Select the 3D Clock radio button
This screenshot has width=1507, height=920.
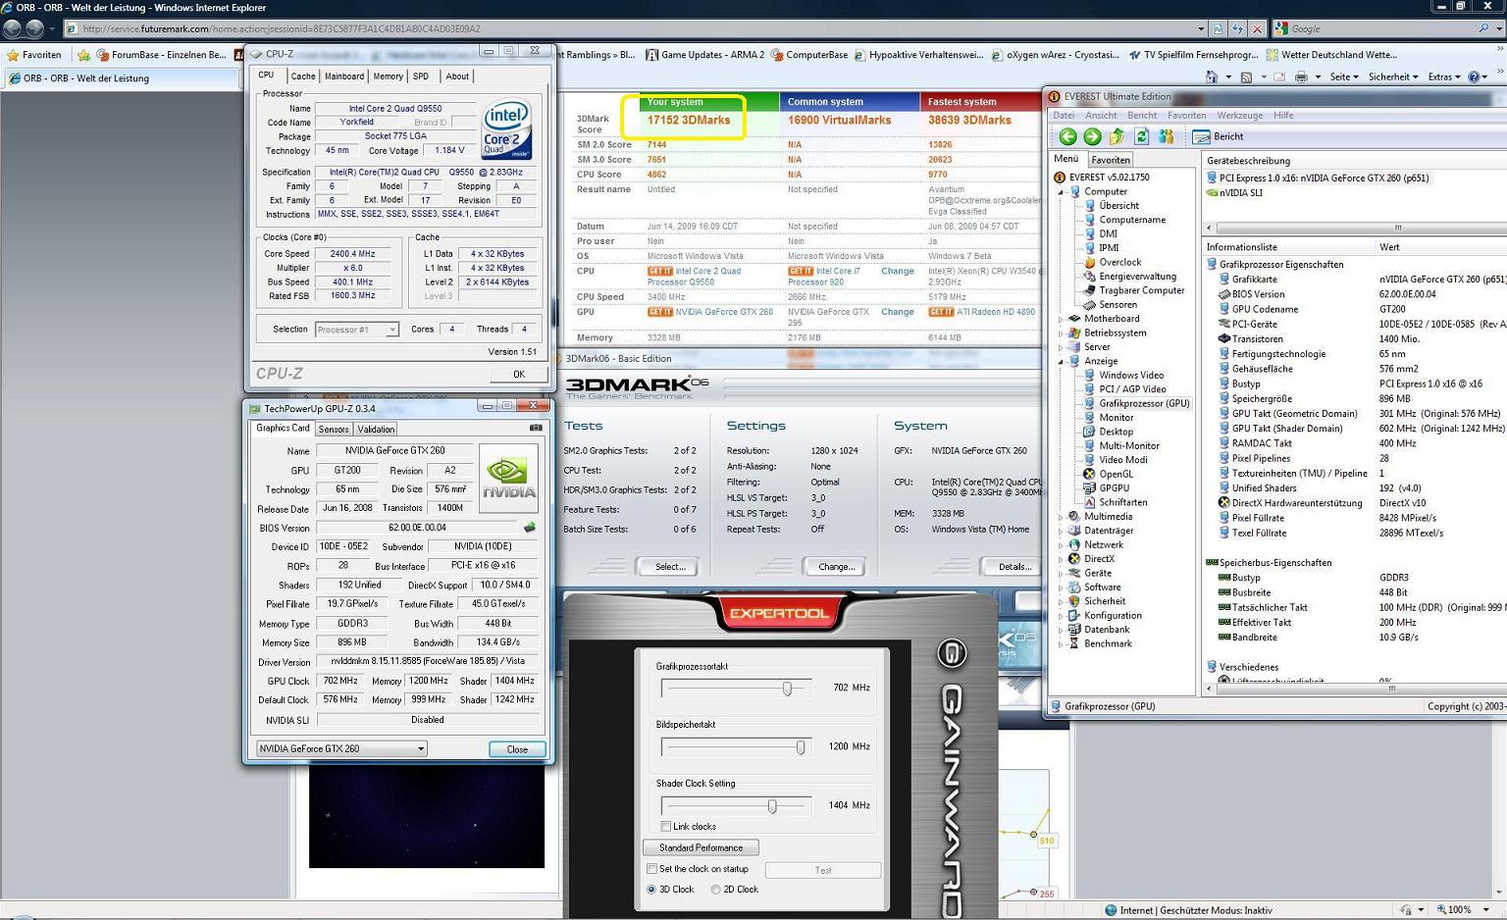pyautogui.click(x=651, y=890)
